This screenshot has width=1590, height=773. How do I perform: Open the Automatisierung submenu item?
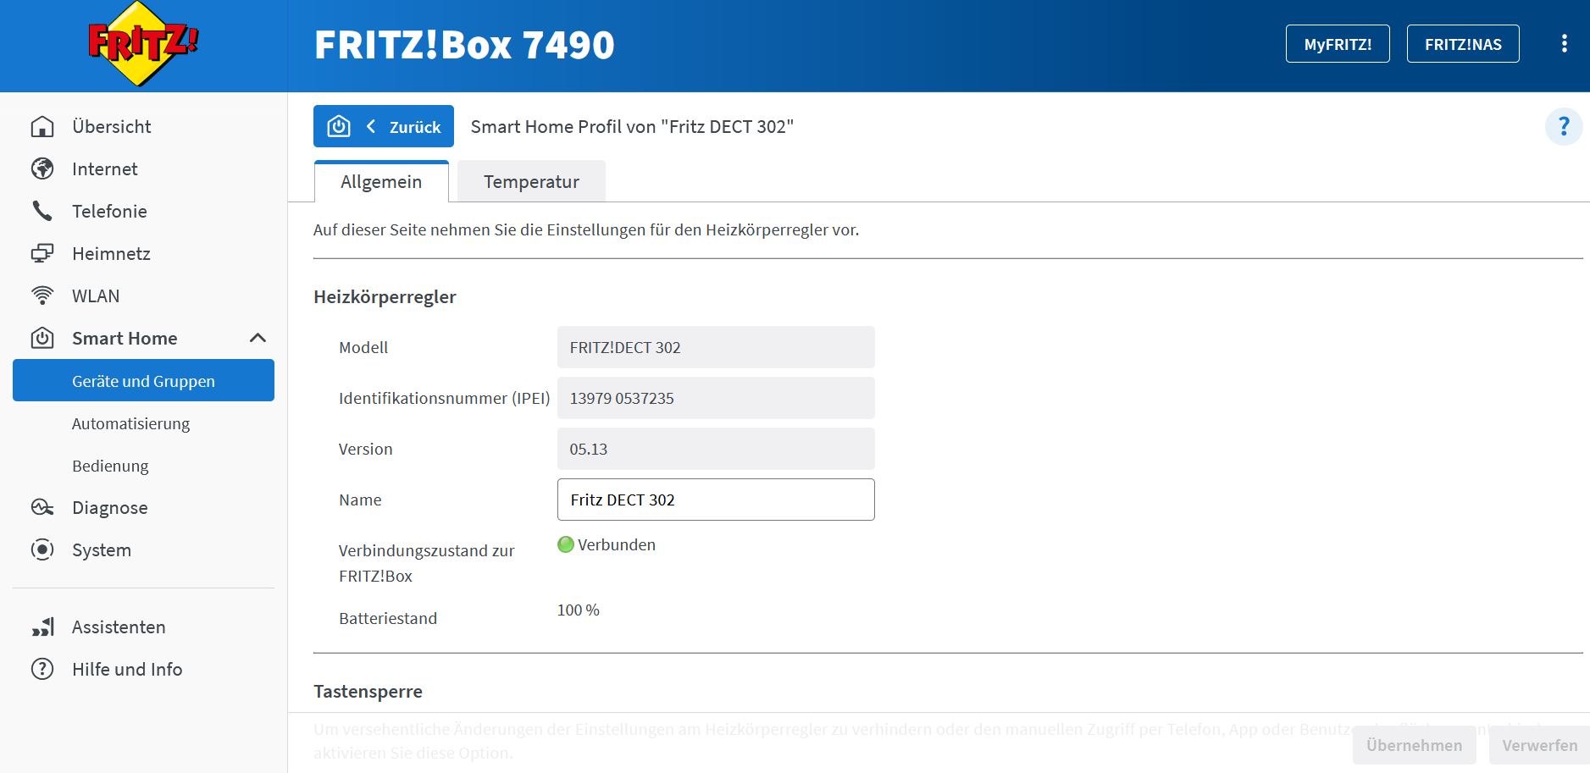tap(130, 423)
